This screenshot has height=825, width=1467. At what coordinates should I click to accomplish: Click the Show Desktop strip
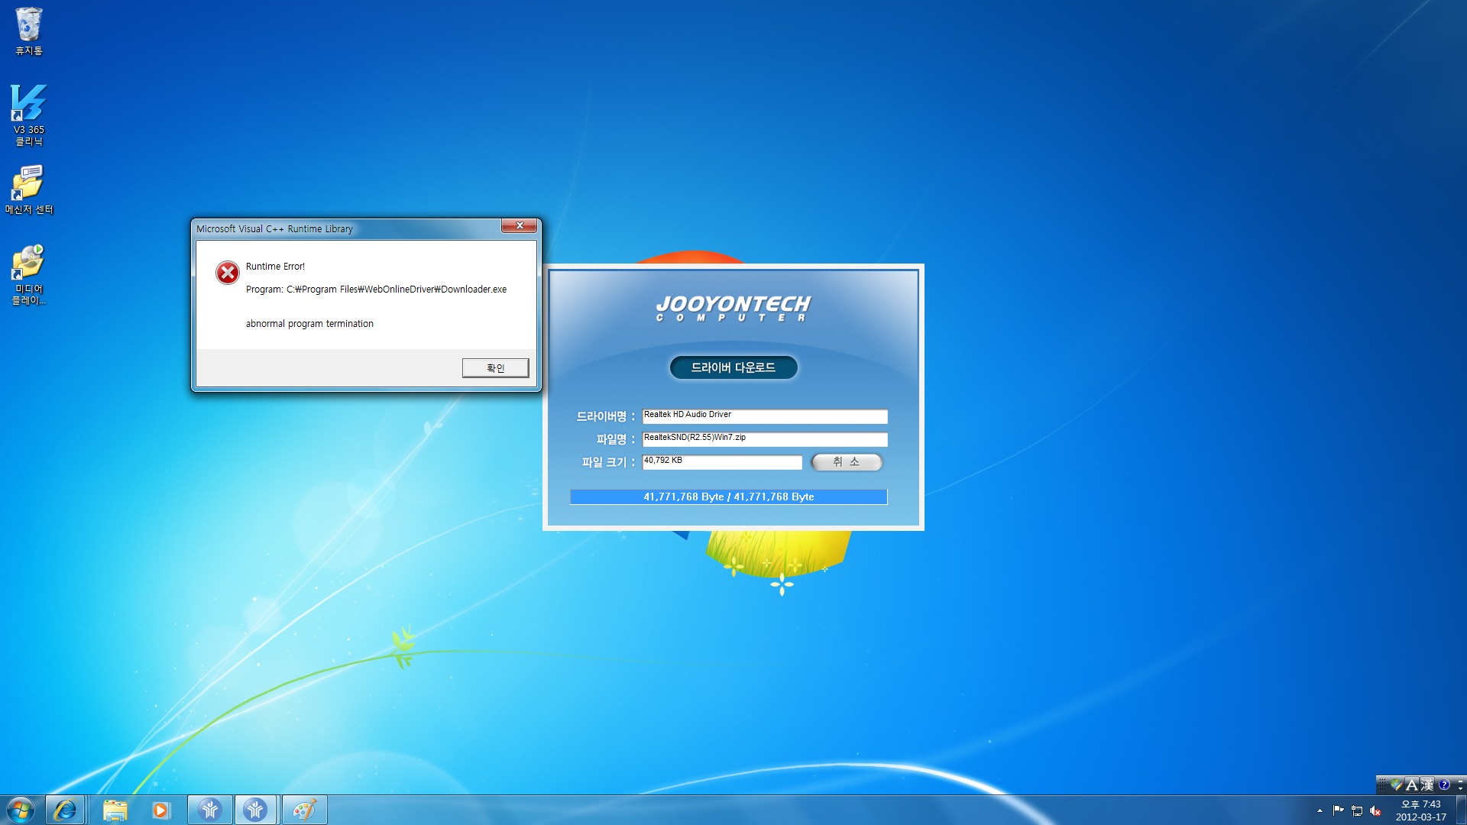[1461, 810]
